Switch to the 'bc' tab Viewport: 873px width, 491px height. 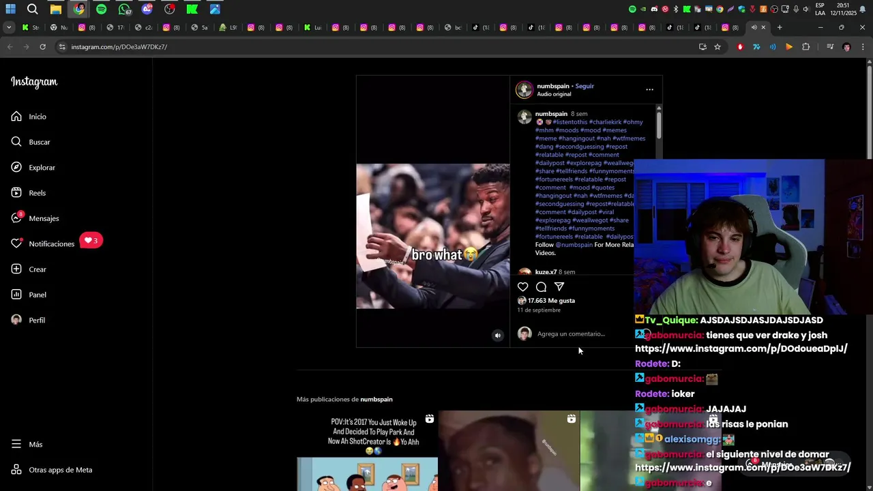coord(453,27)
